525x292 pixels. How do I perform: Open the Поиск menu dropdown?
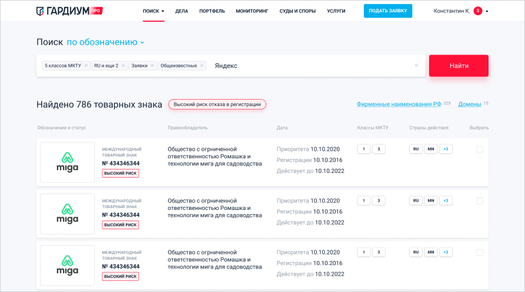tap(153, 11)
